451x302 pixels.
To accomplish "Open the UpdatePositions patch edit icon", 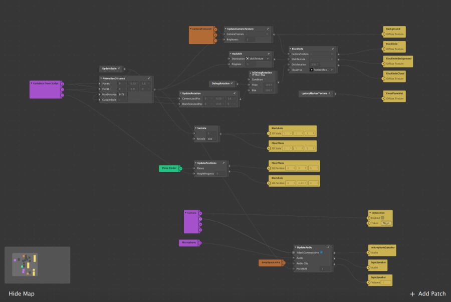I will 223,163.
